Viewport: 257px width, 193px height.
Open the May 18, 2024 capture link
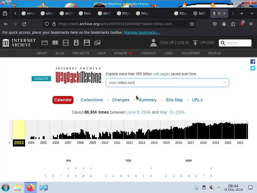172,112
